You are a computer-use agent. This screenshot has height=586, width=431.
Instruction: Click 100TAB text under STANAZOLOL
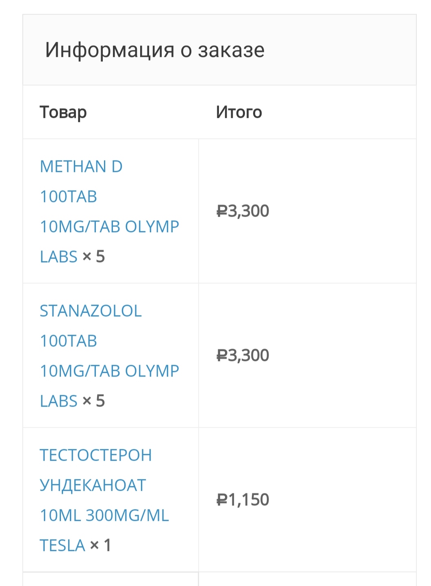(68, 341)
